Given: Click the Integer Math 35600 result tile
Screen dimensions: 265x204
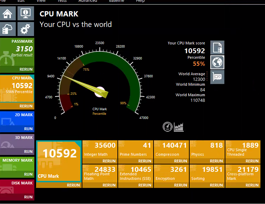Looking at the screenshot, I should point(100,149).
